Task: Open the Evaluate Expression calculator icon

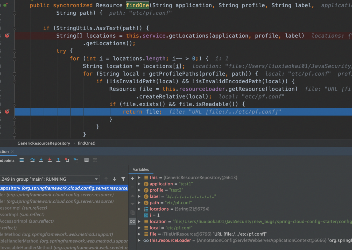Action: 87,160
